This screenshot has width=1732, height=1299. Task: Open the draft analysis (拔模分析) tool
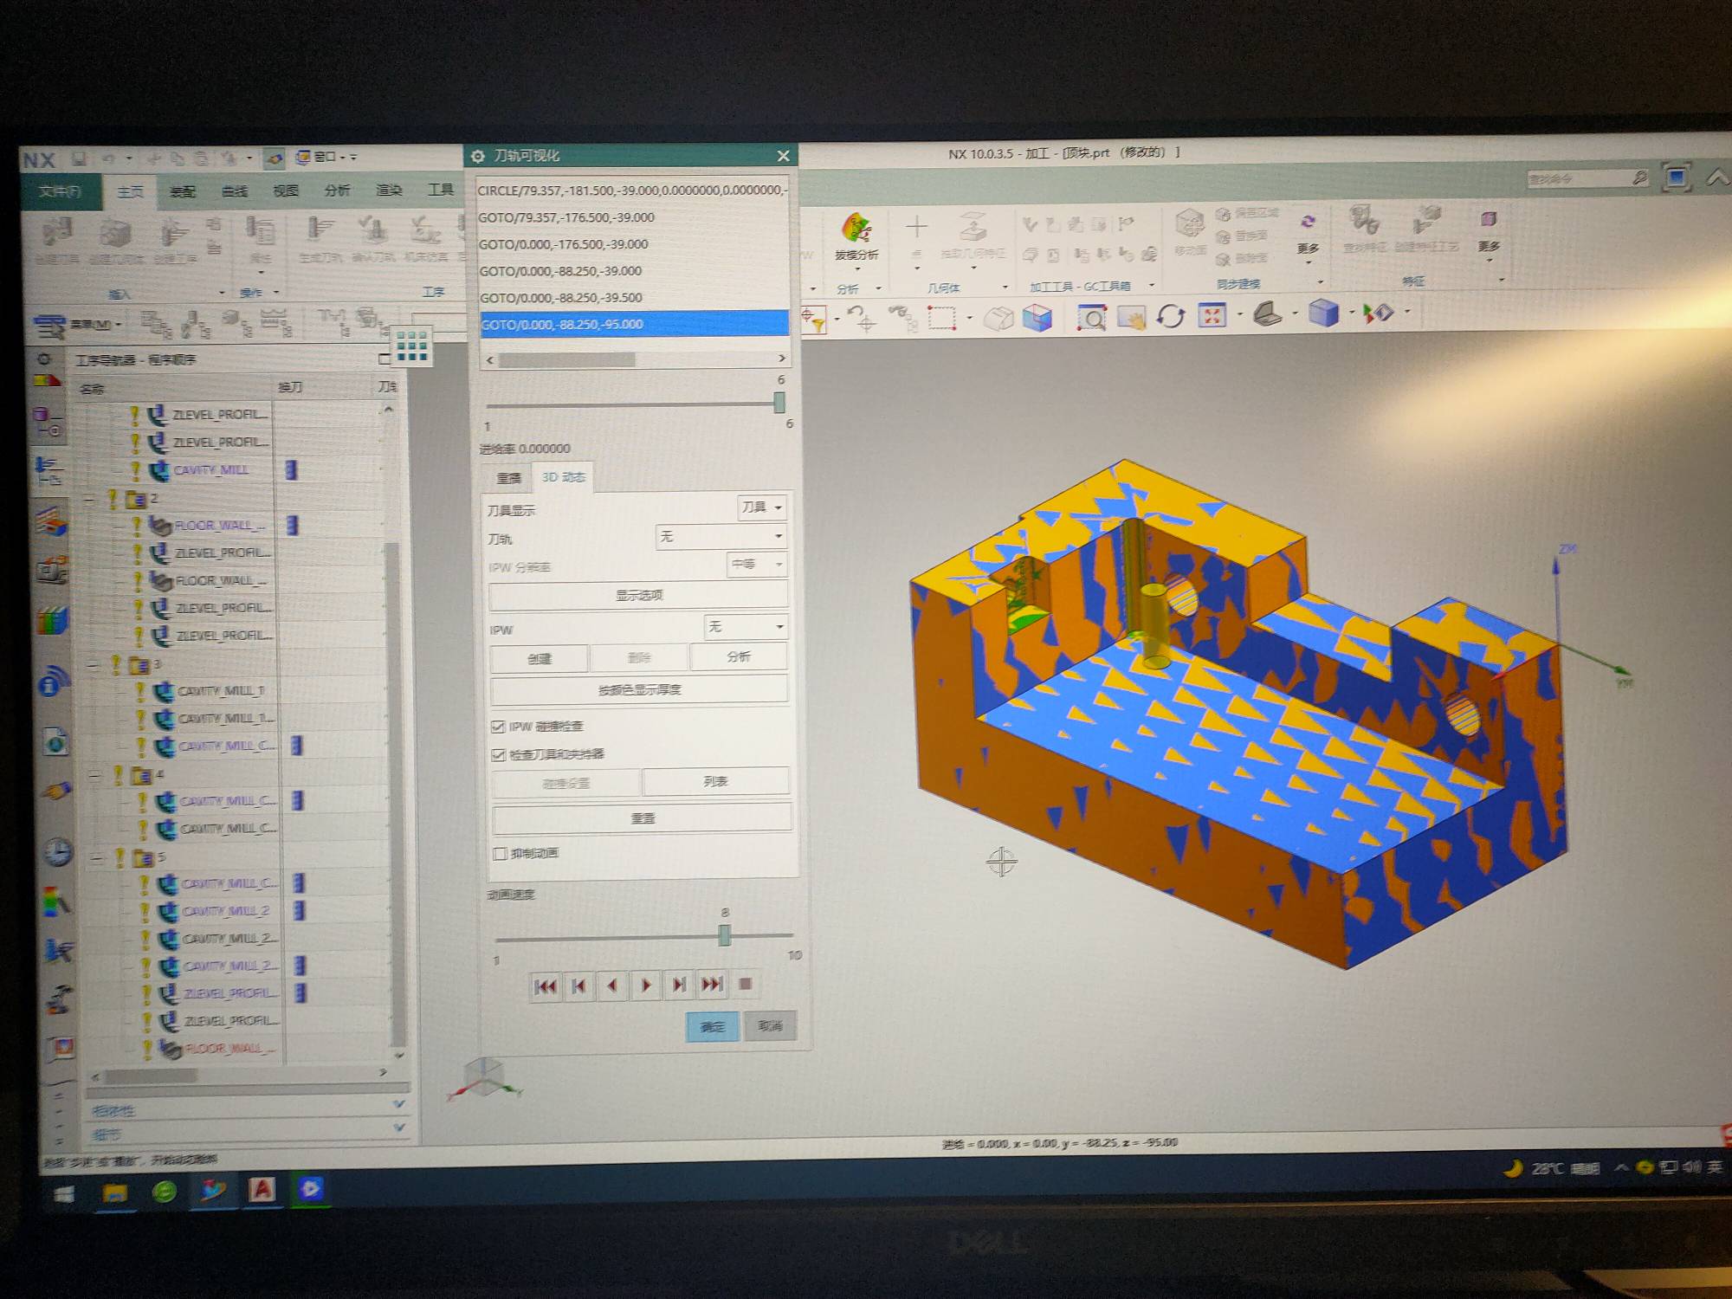click(x=856, y=236)
